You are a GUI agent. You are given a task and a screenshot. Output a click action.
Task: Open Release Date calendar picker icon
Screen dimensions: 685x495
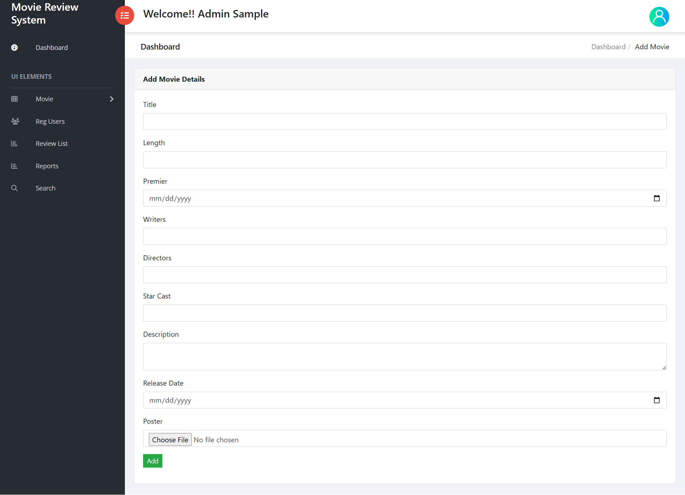pos(656,400)
